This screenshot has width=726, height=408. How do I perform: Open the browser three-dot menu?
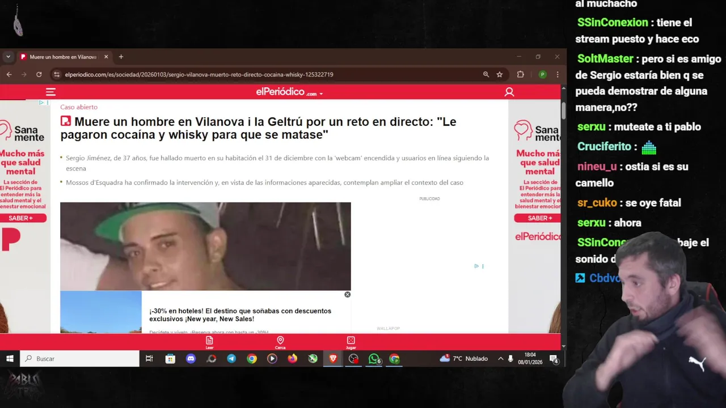(x=557, y=74)
